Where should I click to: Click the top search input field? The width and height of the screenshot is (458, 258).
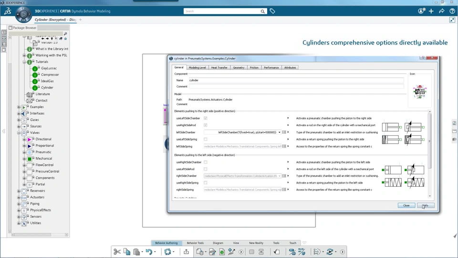tap(222, 11)
